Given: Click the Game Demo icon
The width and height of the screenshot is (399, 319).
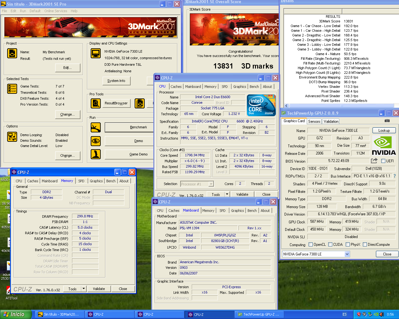Looking at the screenshot, I should (x=96, y=154).
